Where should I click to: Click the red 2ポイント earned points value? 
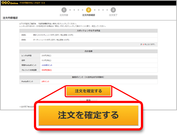[x=45, y=81]
